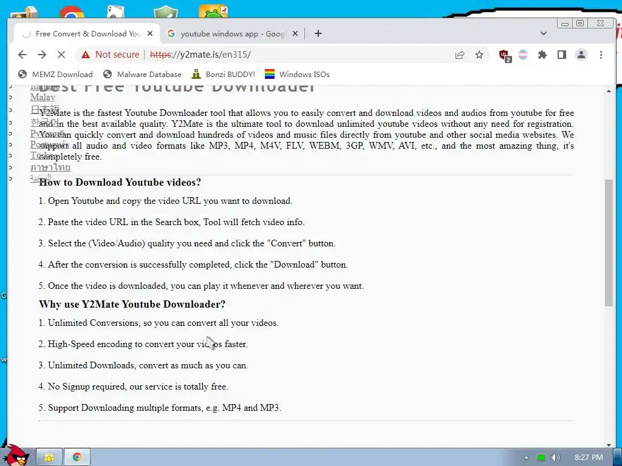This screenshot has height=466, width=622.
Task: Click the Not secure warning indicator
Action: click(111, 55)
